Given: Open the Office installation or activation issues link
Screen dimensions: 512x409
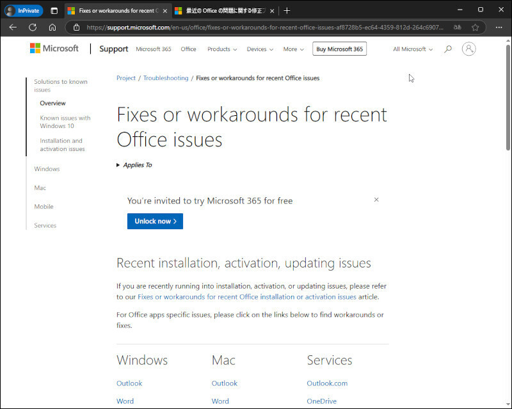Looking at the screenshot, I should click(x=247, y=296).
